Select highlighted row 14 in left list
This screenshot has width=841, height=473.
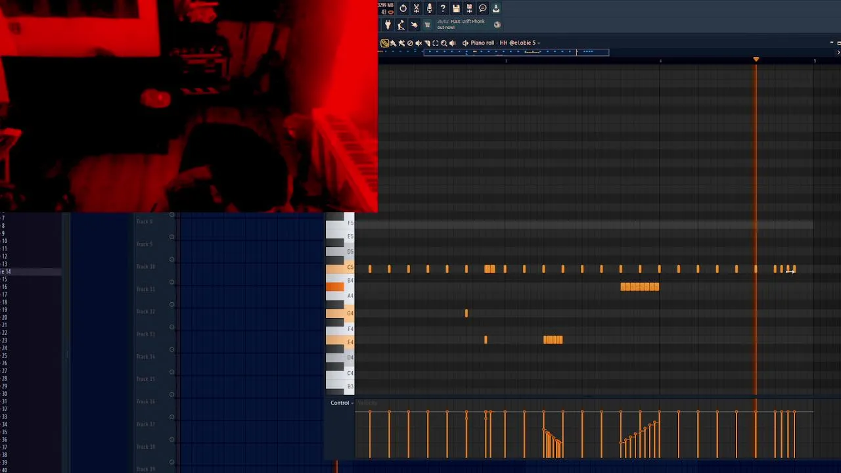coord(31,271)
